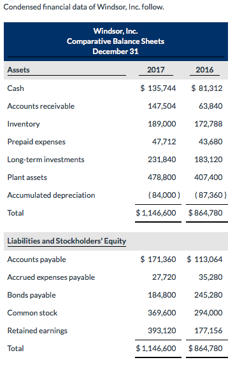Select the 2016 Cash amount $81,312
242x374 pixels.
(x=206, y=88)
